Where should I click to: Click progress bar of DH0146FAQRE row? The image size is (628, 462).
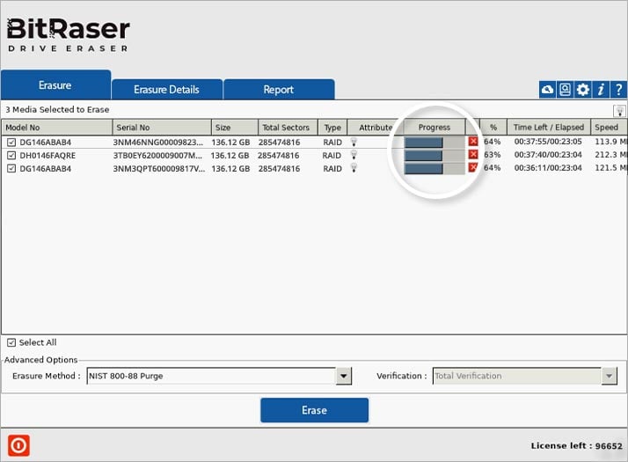coord(434,155)
